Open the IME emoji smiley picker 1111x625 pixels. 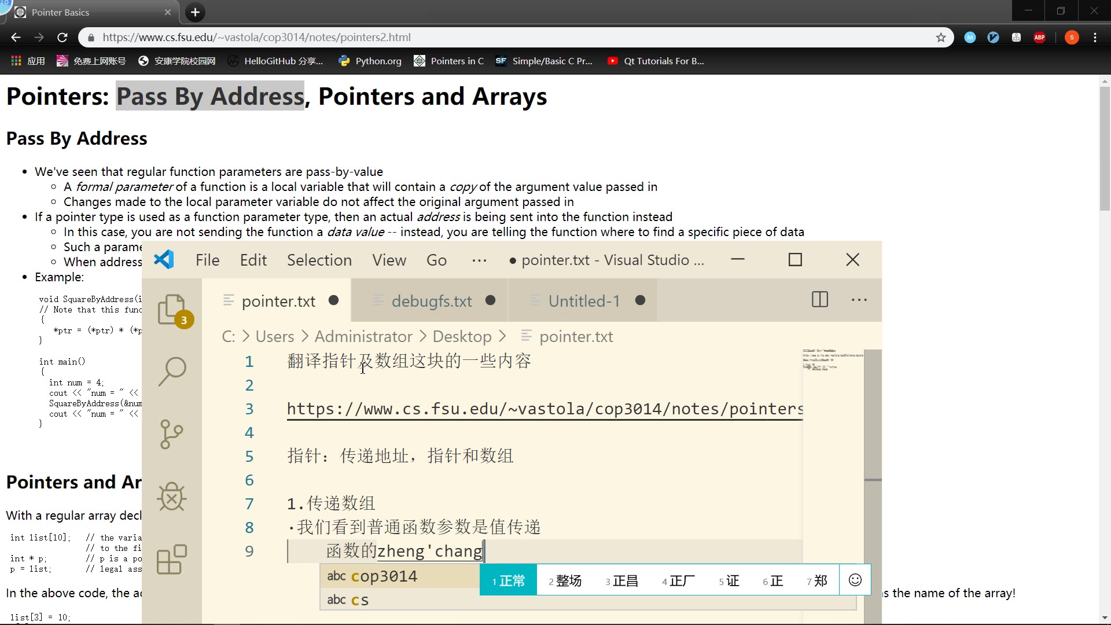pos(855,580)
